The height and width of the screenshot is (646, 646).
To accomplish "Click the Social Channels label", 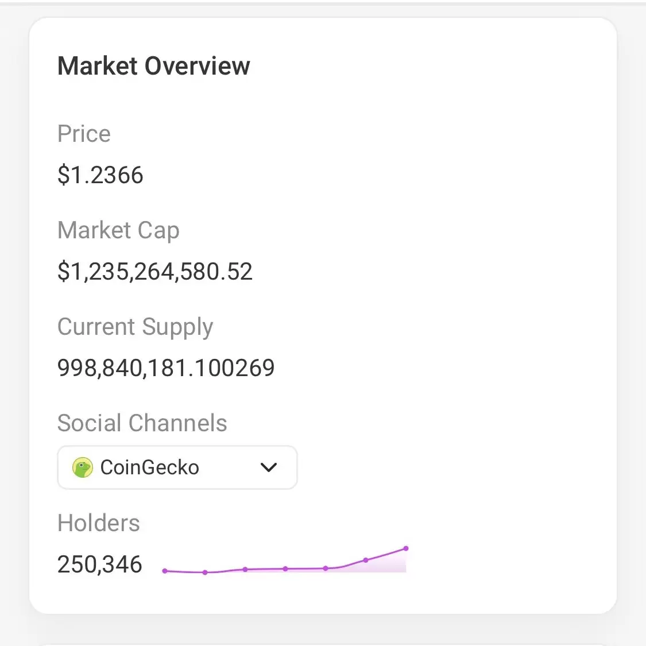I will click(x=142, y=423).
